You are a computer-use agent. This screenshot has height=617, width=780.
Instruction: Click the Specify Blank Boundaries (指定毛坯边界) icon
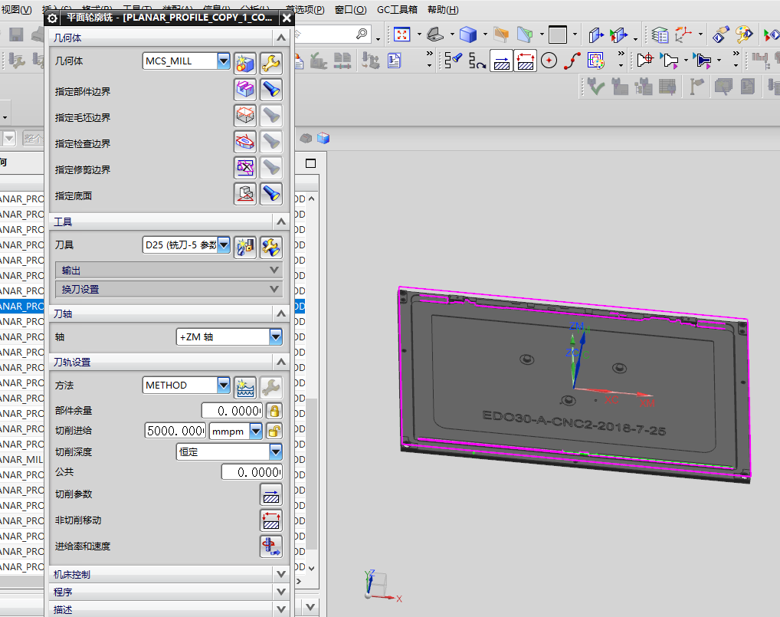244,117
